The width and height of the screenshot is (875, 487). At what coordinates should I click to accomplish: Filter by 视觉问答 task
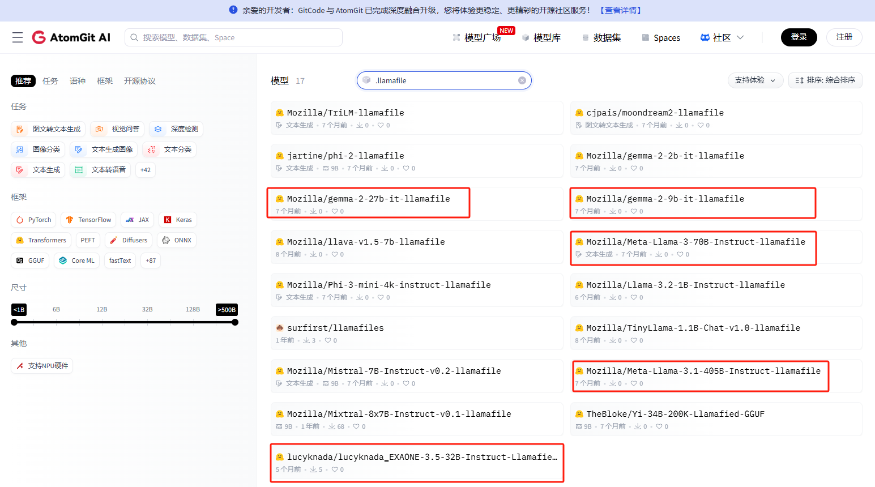coord(117,129)
